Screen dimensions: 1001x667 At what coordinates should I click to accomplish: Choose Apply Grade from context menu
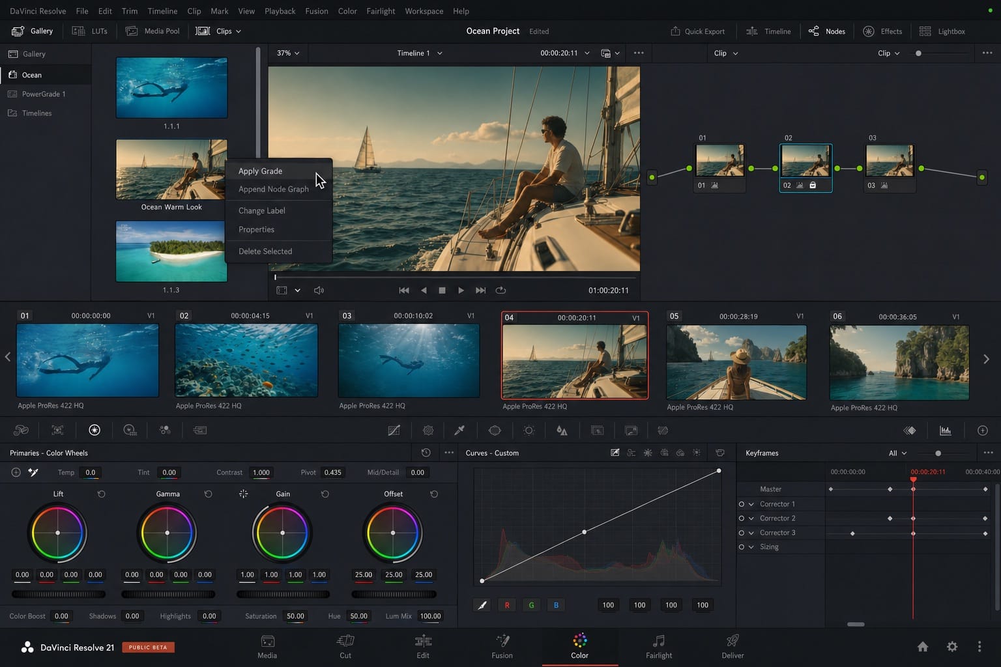[x=278, y=171]
